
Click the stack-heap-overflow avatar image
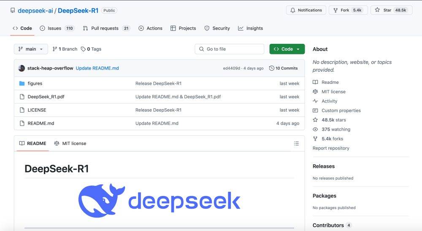tap(22, 68)
